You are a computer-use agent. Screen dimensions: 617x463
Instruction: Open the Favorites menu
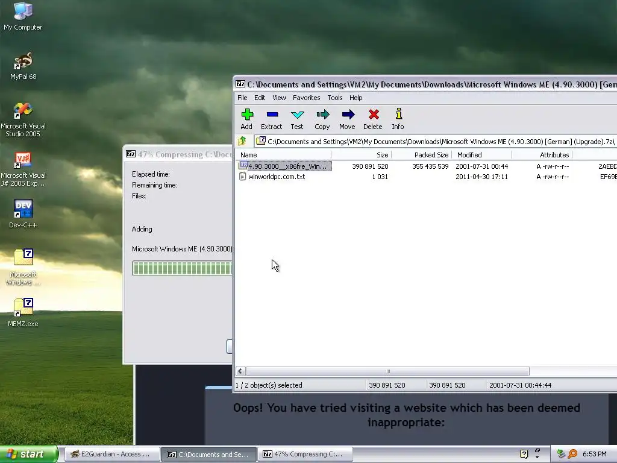[x=307, y=98]
